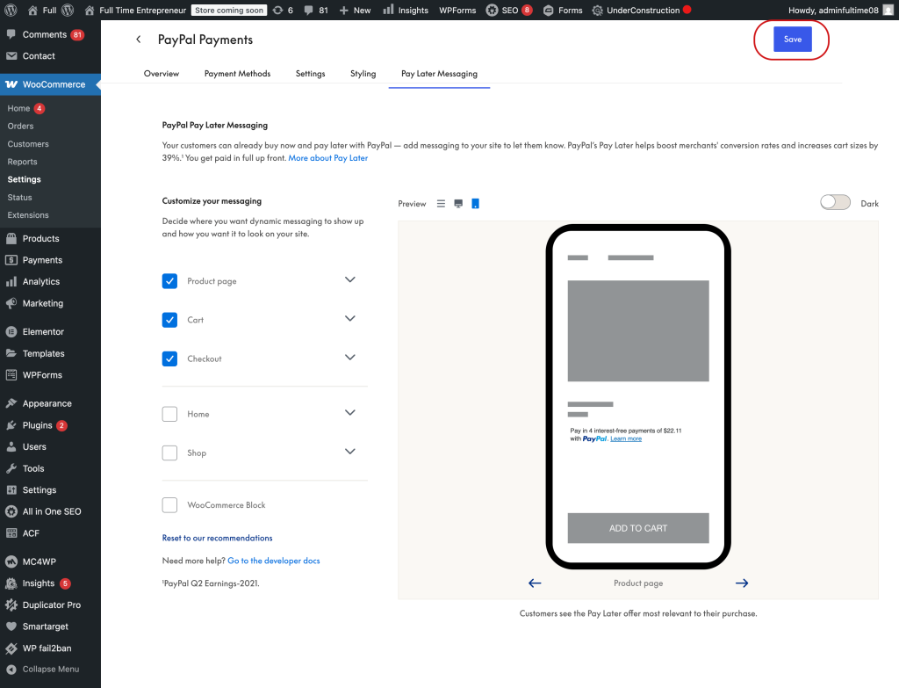Screen dimensions: 899x688
Task: Check the Shop checkbox
Action: (169, 453)
